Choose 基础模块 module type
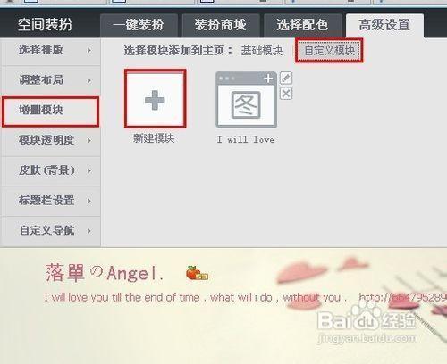 tap(262, 51)
